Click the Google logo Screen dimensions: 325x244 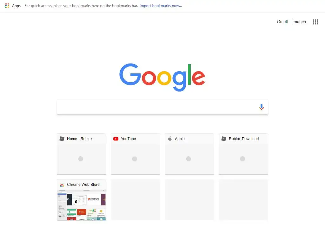(x=162, y=77)
